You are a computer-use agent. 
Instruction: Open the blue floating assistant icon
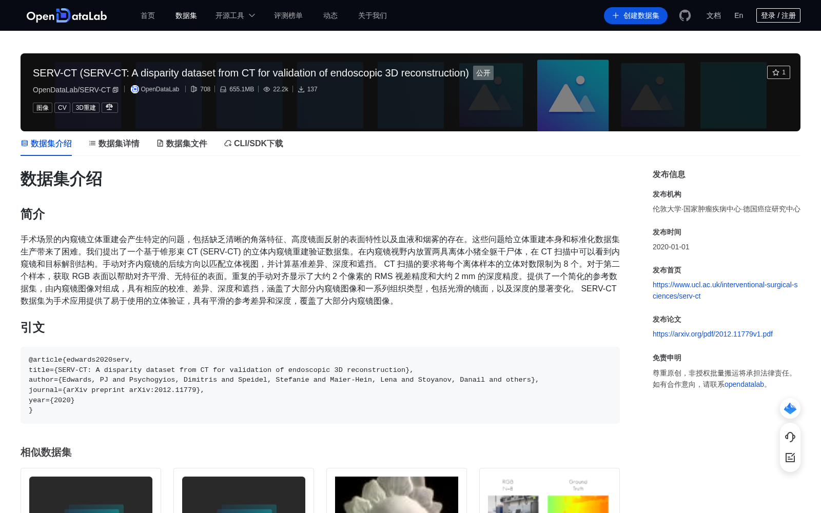click(790, 408)
